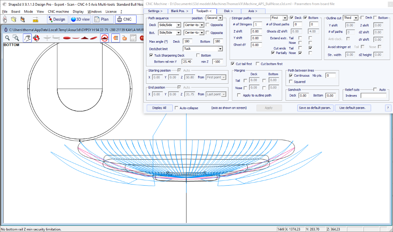Toggle the orange toolpath lines icon

tap(115, 38)
